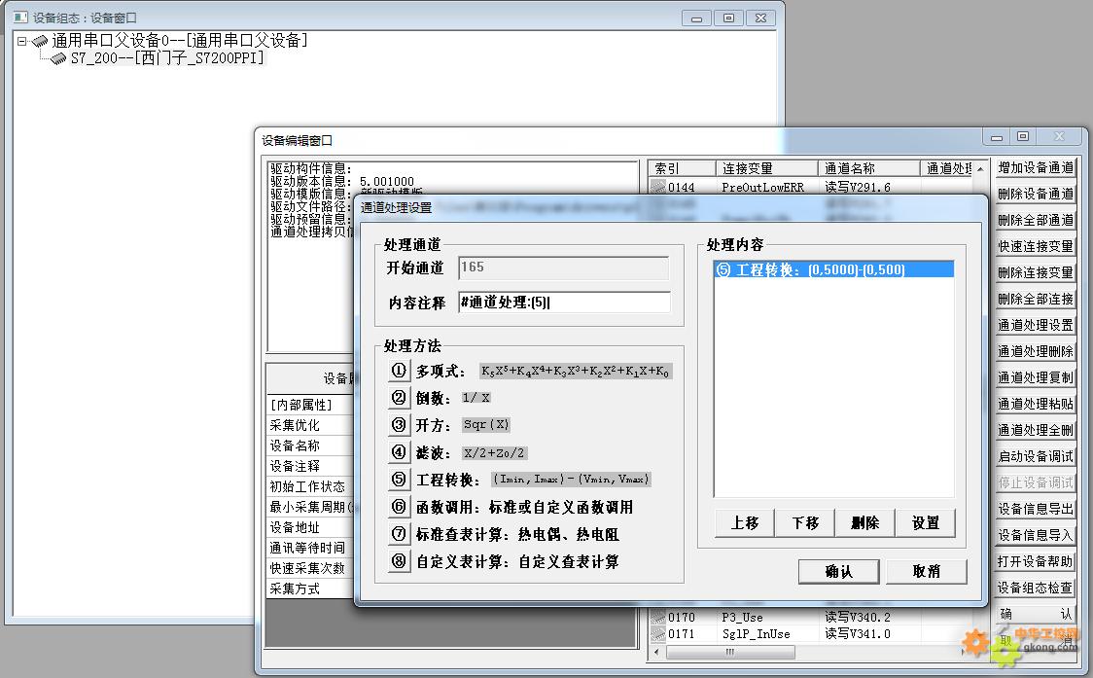Click the ① polynomial method button
Image resolution: width=1093 pixels, height=678 pixels.
click(398, 371)
